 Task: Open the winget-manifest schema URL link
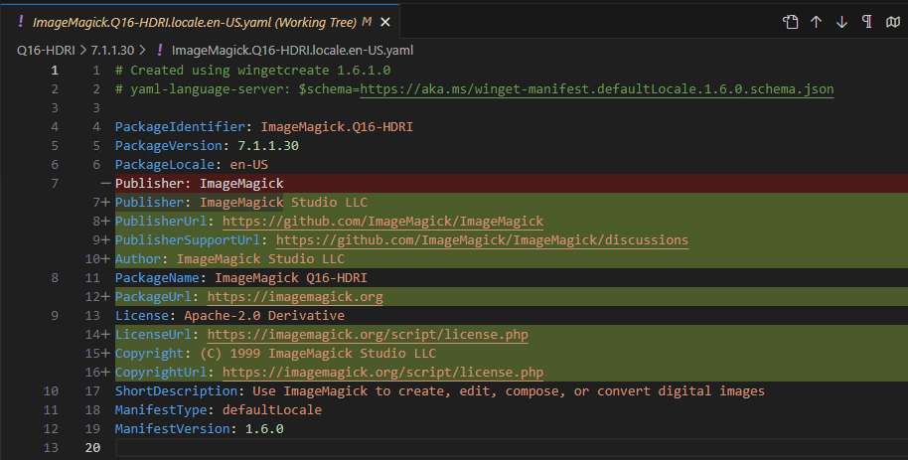pos(596,89)
